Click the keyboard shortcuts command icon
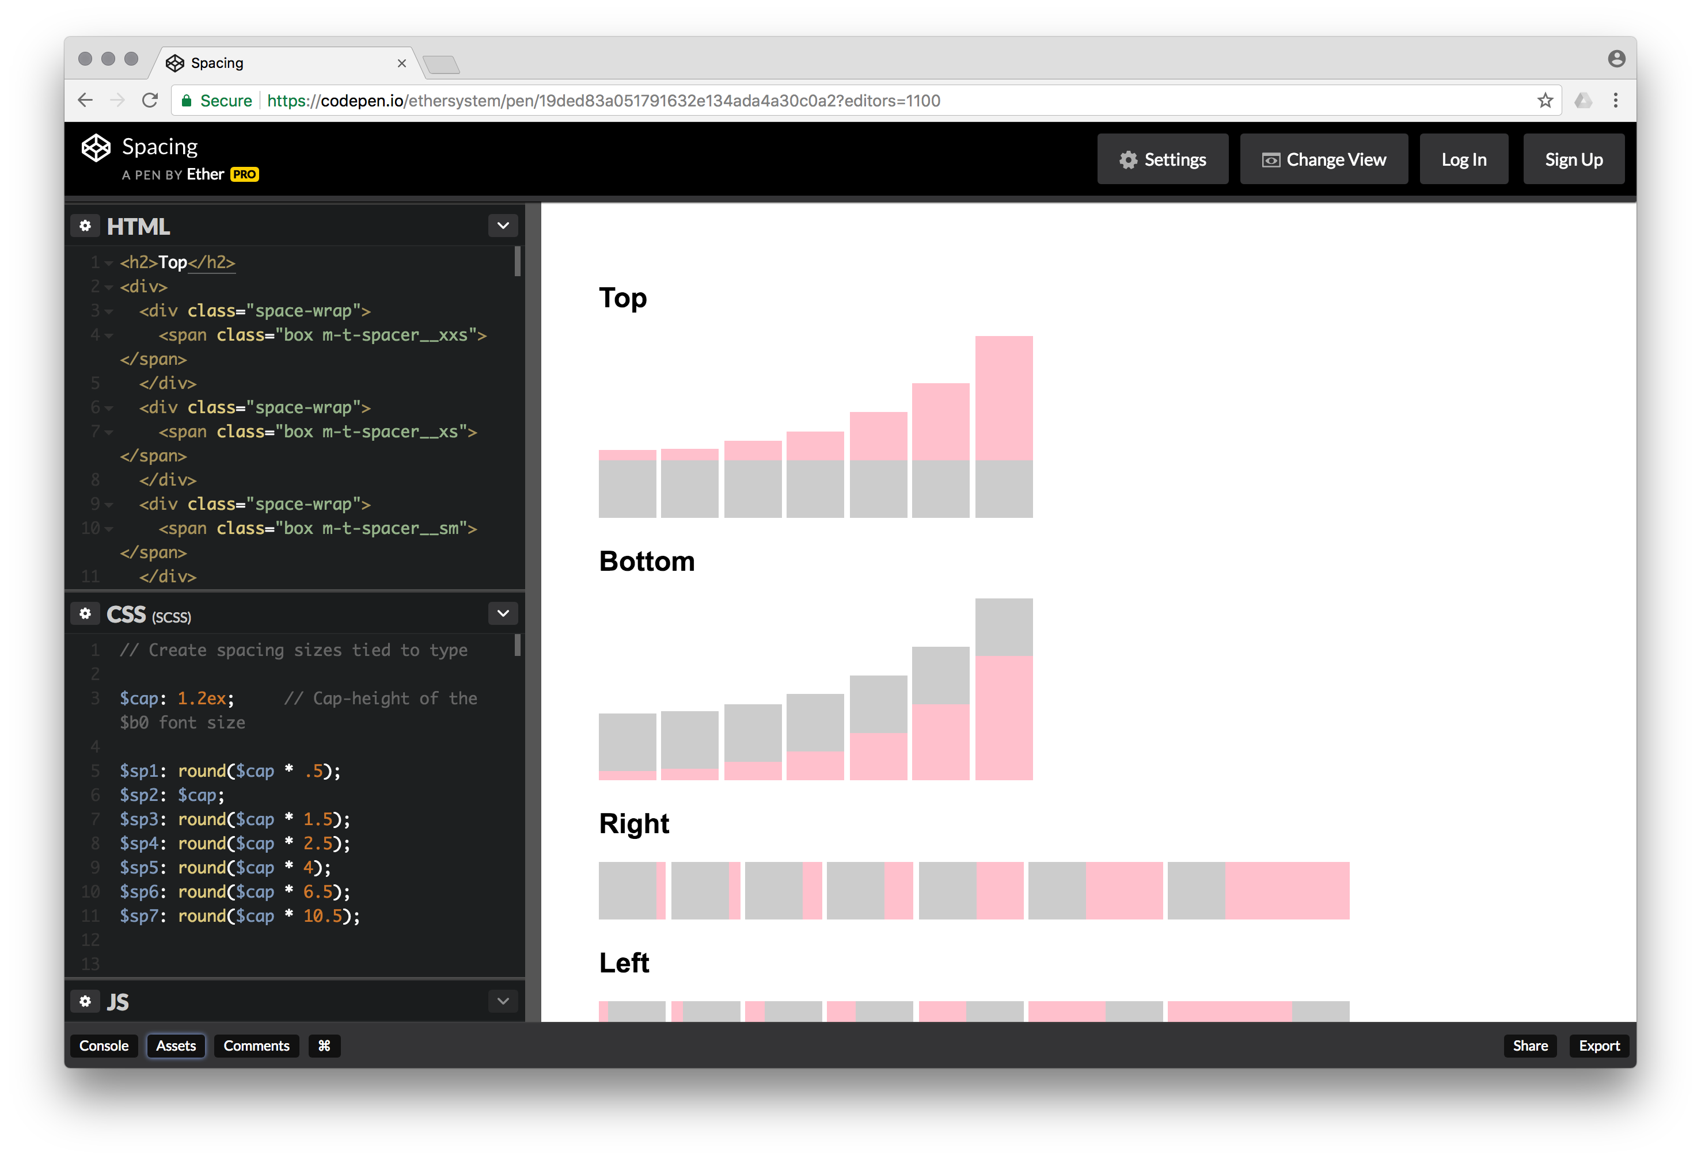 pos(324,1046)
